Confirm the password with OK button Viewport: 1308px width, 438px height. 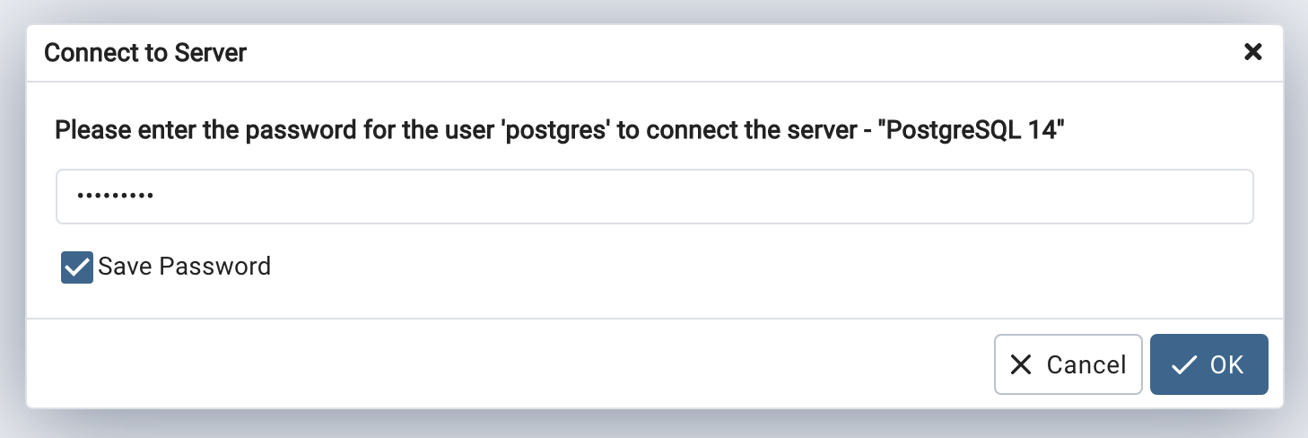pos(1208,364)
